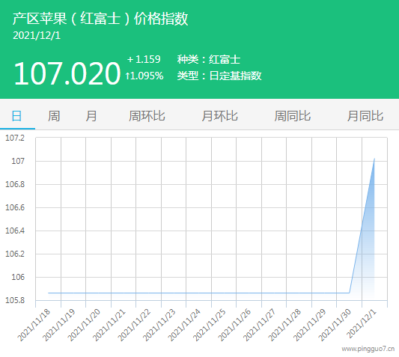Image resolution: width=399 pixels, height=357 pixels.
Task: Click the 类型：日定基指数 label
Action: pos(219,76)
